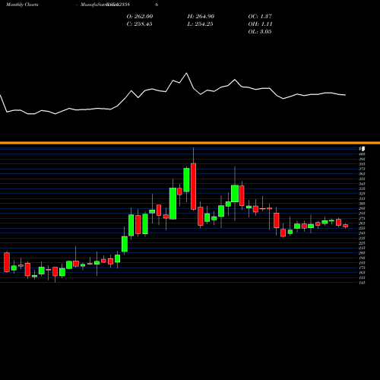This screenshot has width=380, height=380.
Task: Select the high value 'H: 264.90'
Action: pyautogui.click(x=201, y=16)
